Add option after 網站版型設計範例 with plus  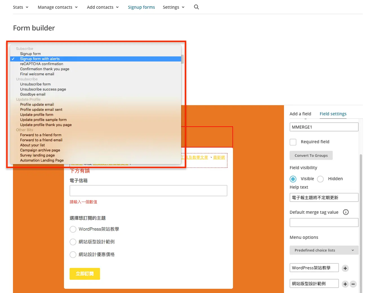[x=345, y=284]
